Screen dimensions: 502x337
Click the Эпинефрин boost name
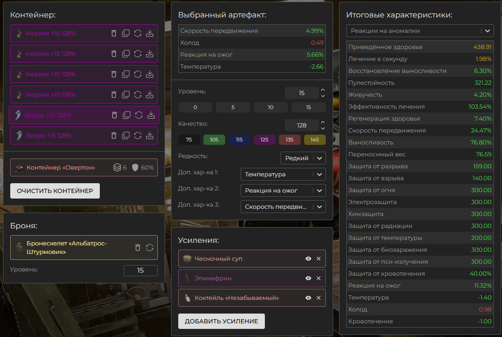(213, 278)
